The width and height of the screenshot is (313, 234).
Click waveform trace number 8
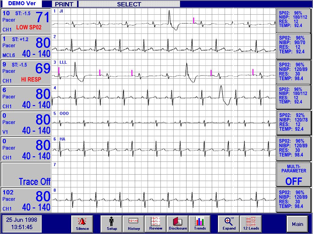point(164,200)
